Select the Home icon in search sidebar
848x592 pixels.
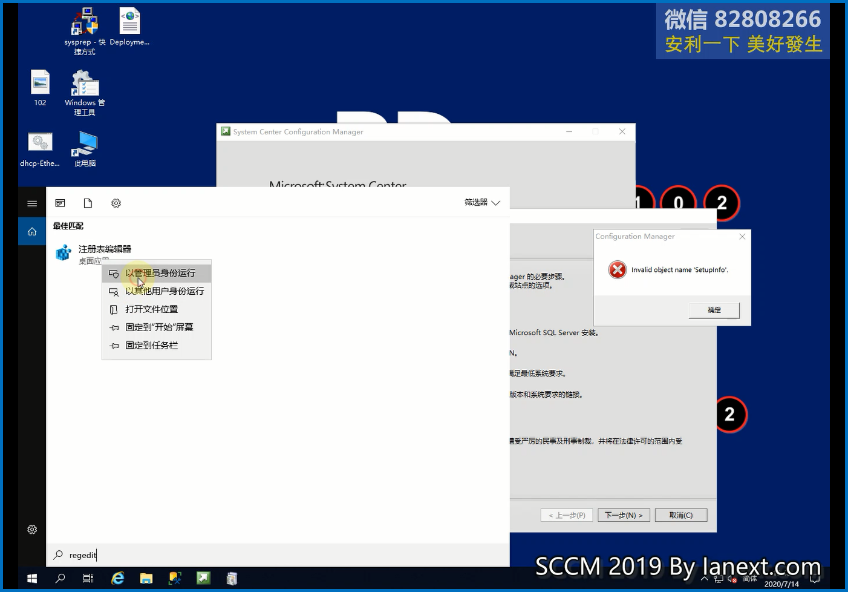32,231
